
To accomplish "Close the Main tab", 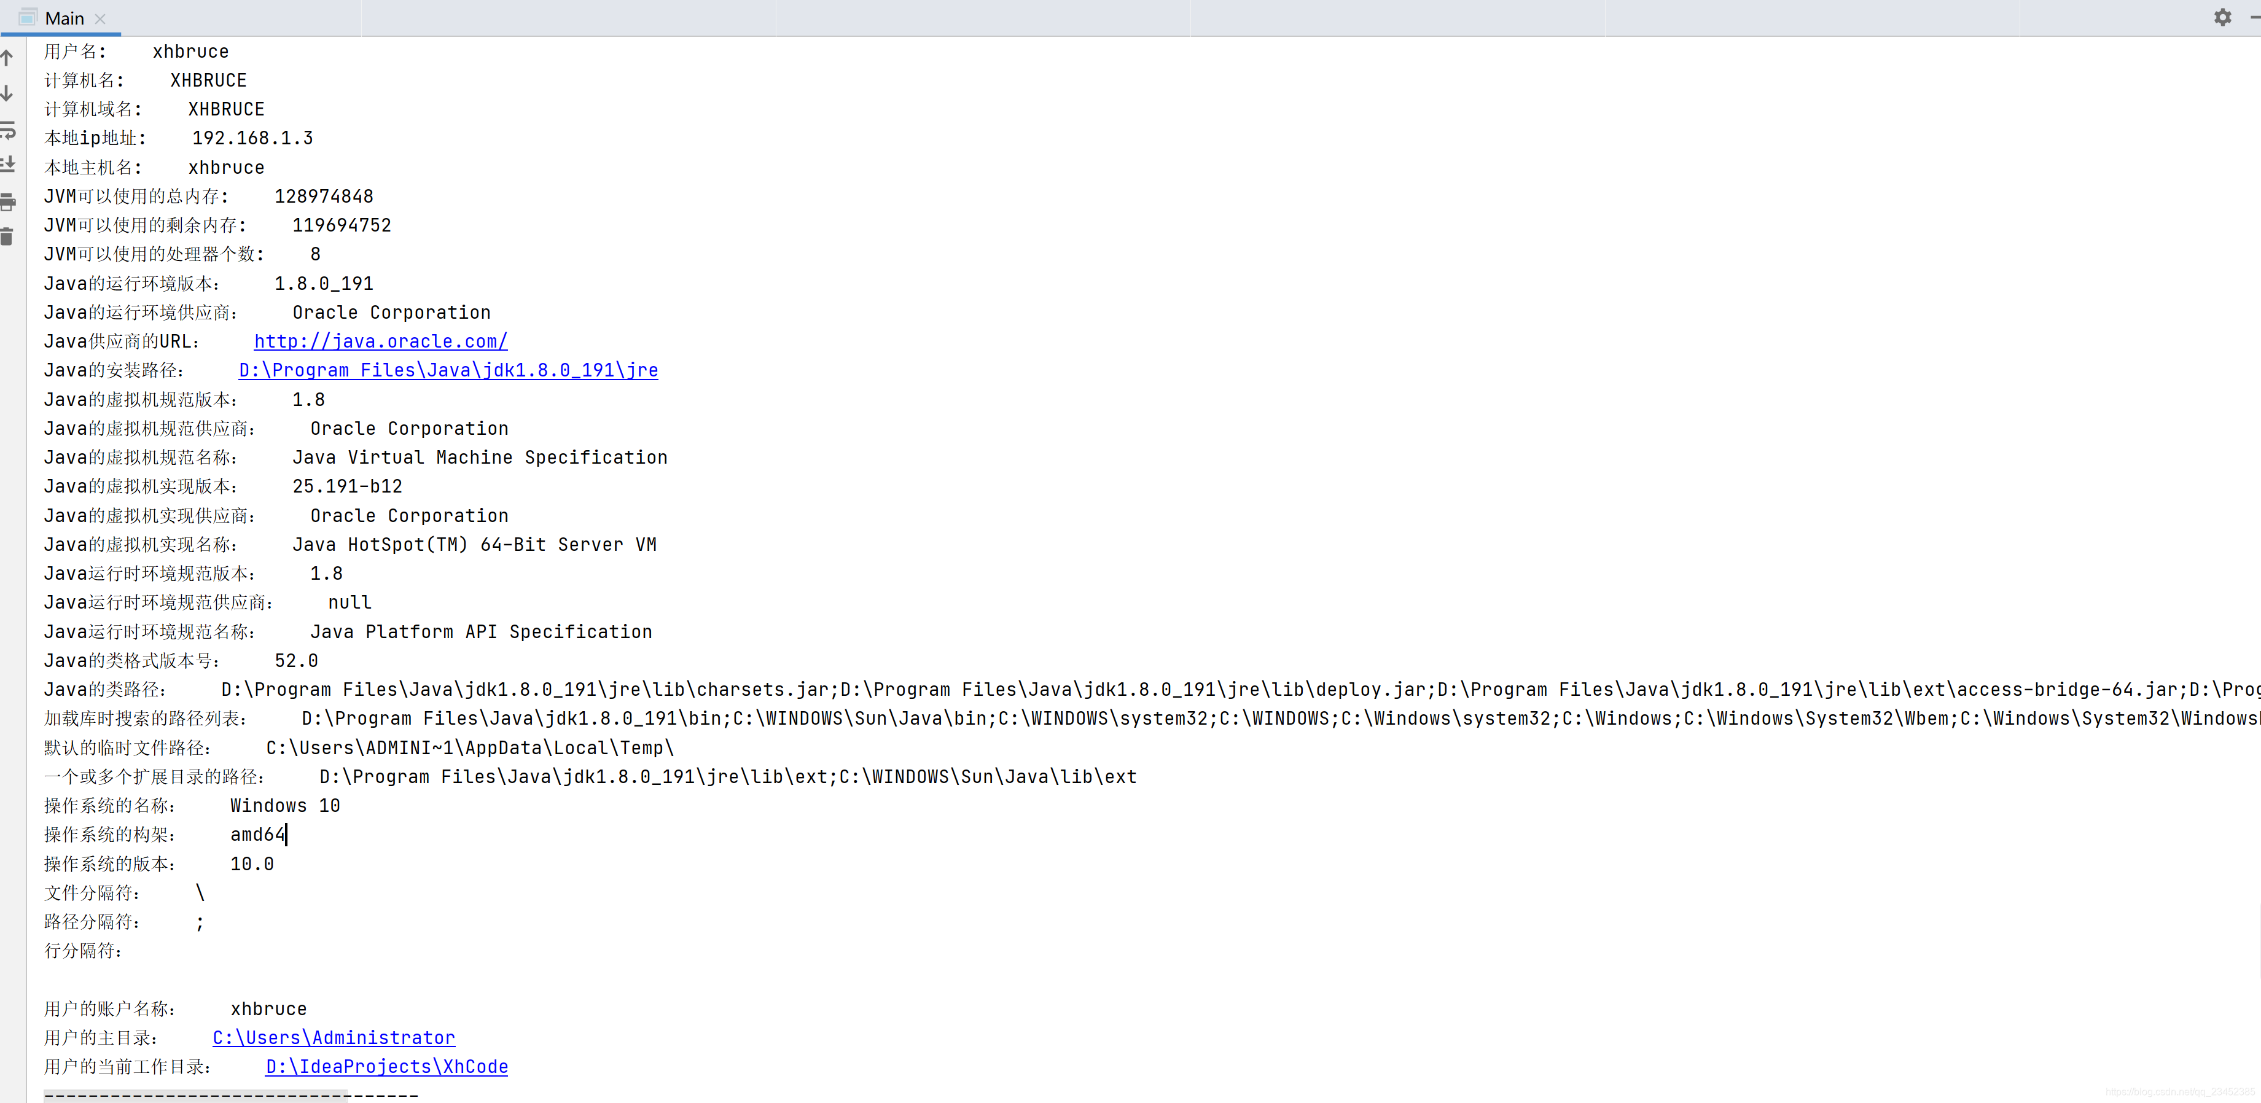I will pos(100,18).
